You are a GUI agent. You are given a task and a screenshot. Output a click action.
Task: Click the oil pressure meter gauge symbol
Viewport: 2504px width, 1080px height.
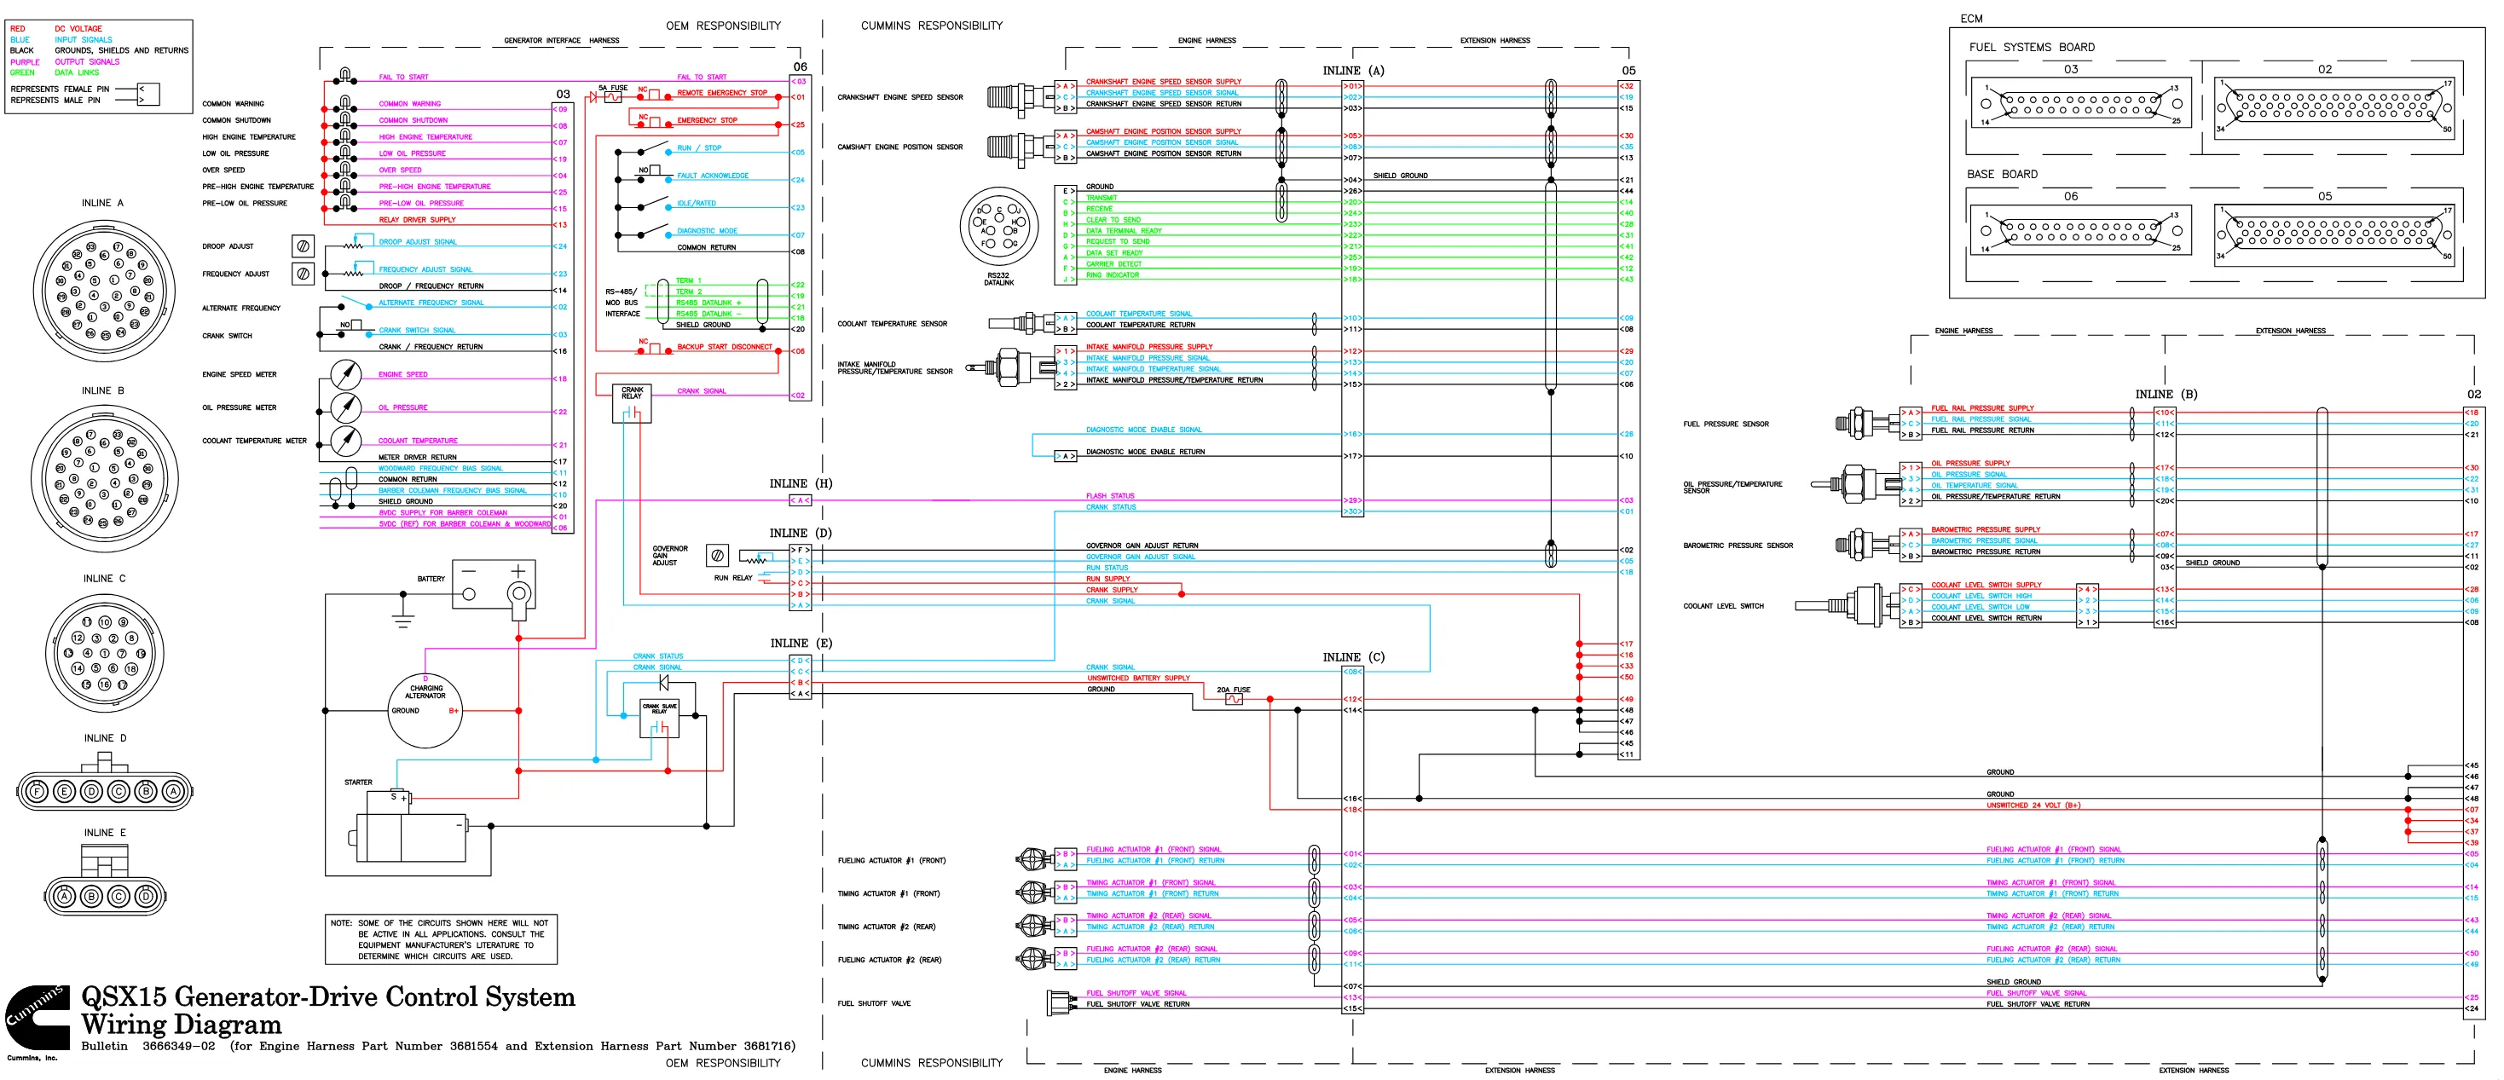346,407
